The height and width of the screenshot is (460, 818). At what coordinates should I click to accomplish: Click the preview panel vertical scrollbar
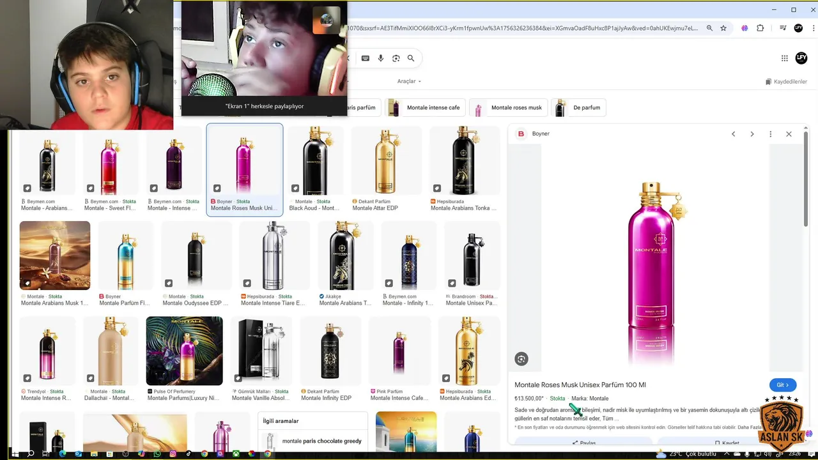(806, 179)
